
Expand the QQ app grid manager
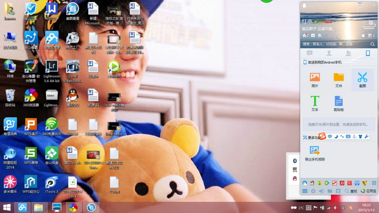[374, 183]
